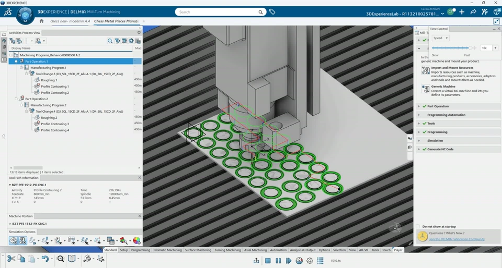Screen dimensions: 502x268
Task: Click the 3DEXPERIENCE compass play button
Action: pyautogui.click(x=25, y=15)
